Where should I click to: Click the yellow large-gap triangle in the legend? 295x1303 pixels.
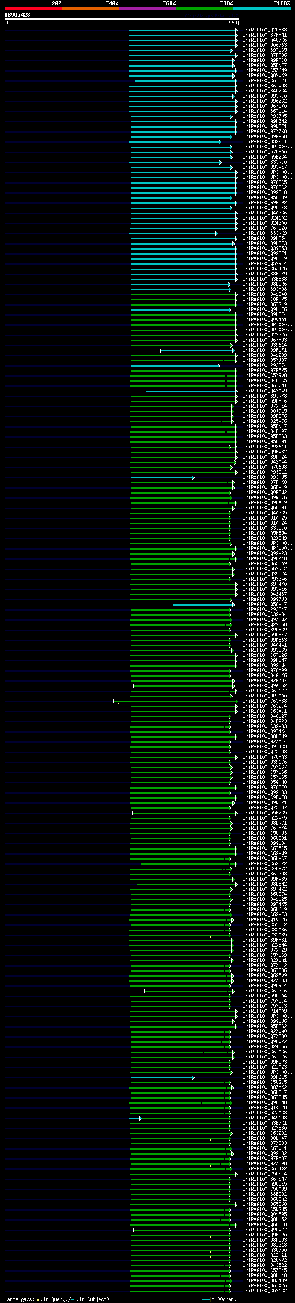[x=38, y=1299]
